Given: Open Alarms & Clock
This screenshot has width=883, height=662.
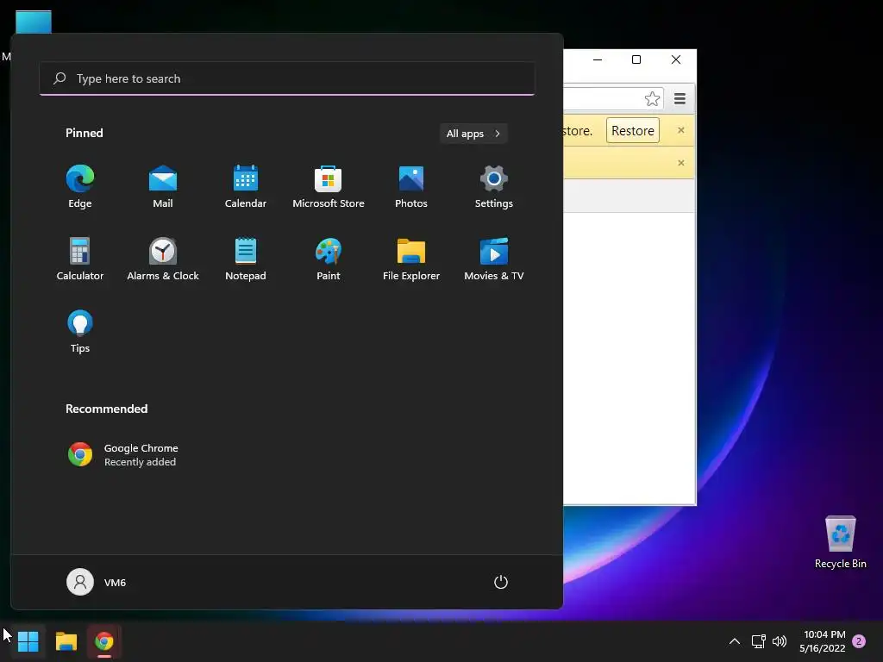Looking at the screenshot, I should click(163, 259).
